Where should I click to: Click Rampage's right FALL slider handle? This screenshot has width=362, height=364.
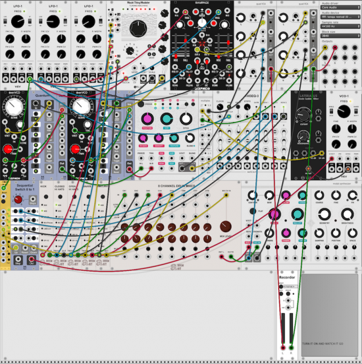228,43
